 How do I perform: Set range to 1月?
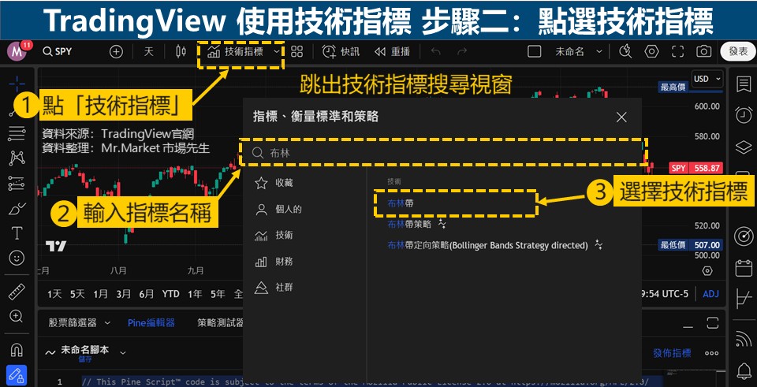pos(100,294)
